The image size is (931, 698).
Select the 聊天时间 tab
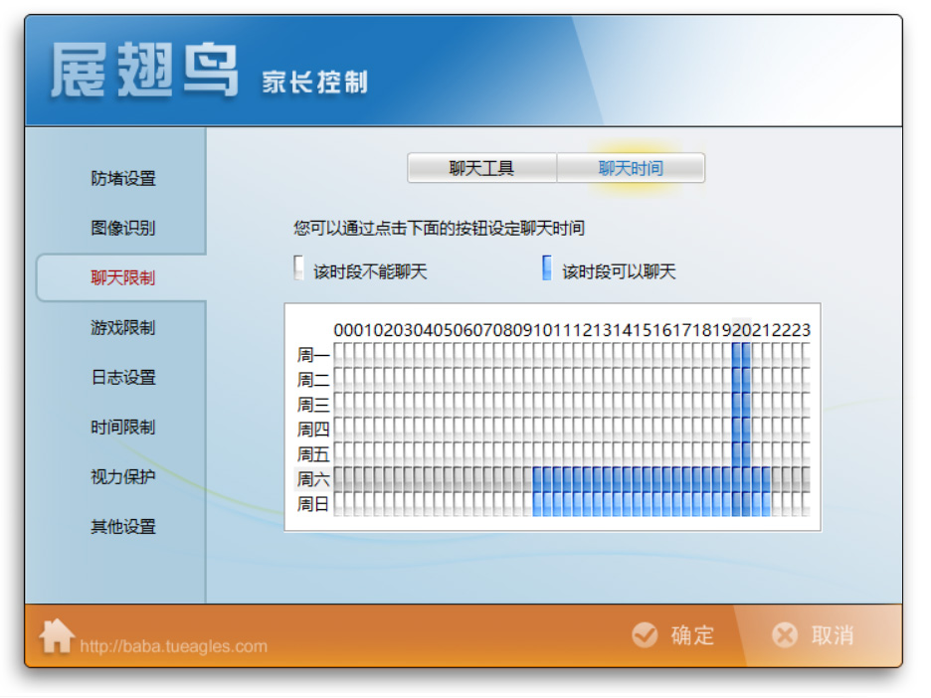click(x=631, y=167)
